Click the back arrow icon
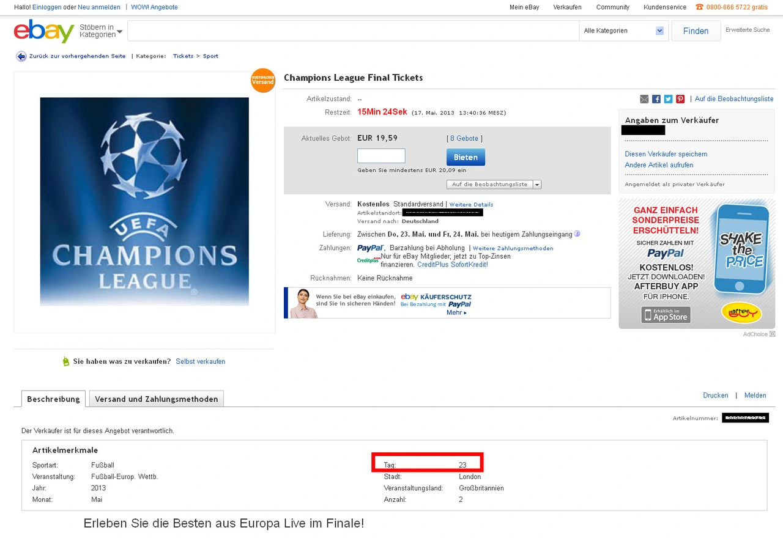783x541 pixels. pos(21,56)
